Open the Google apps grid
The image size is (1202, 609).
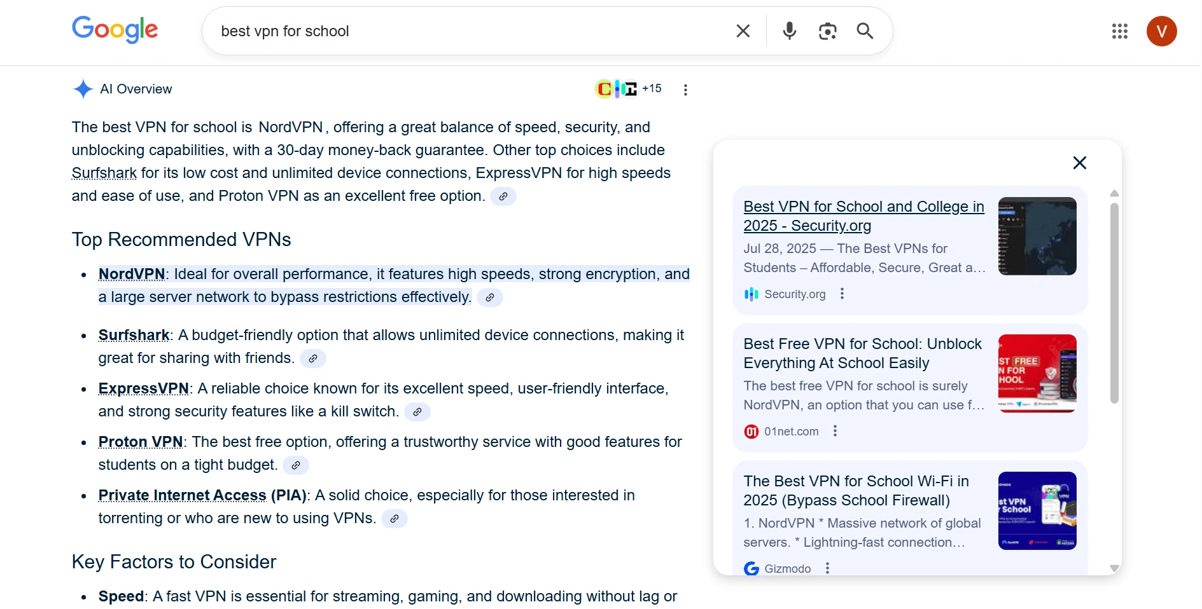pyautogui.click(x=1119, y=31)
